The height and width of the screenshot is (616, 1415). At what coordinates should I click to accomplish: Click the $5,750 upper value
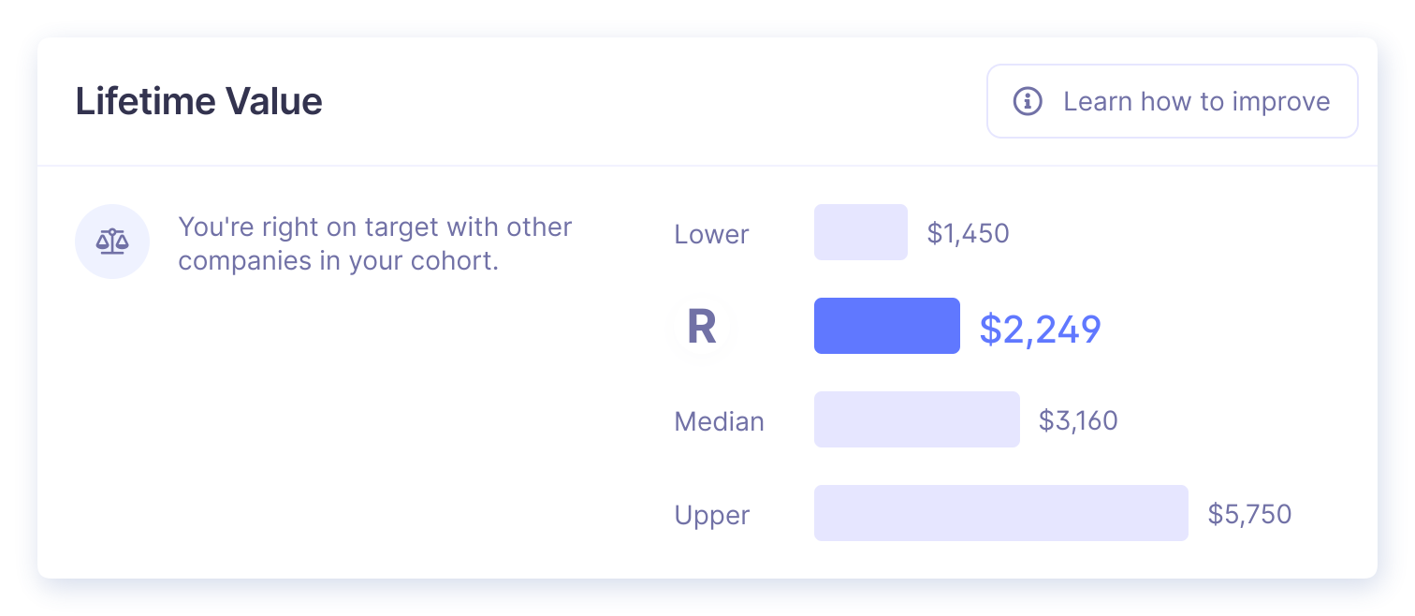coord(1249,514)
